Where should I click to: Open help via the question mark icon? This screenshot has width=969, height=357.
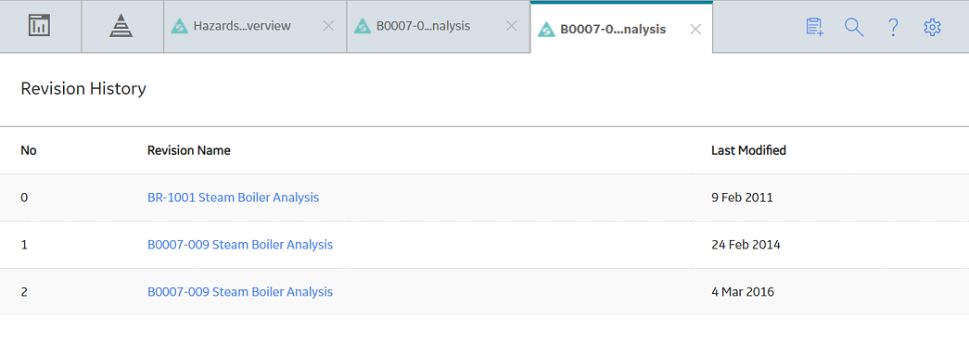(x=893, y=27)
